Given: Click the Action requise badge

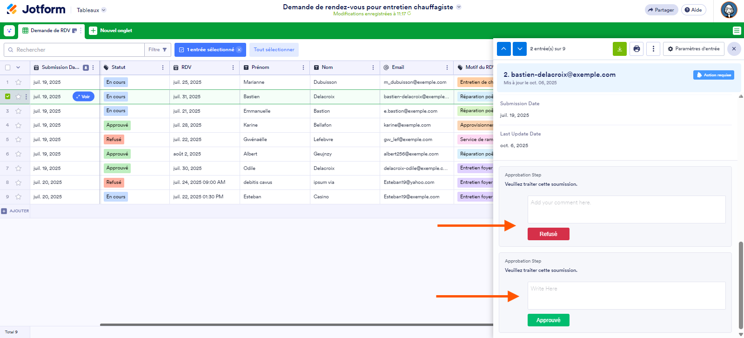Looking at the screenshot, I should coord(714,75).
